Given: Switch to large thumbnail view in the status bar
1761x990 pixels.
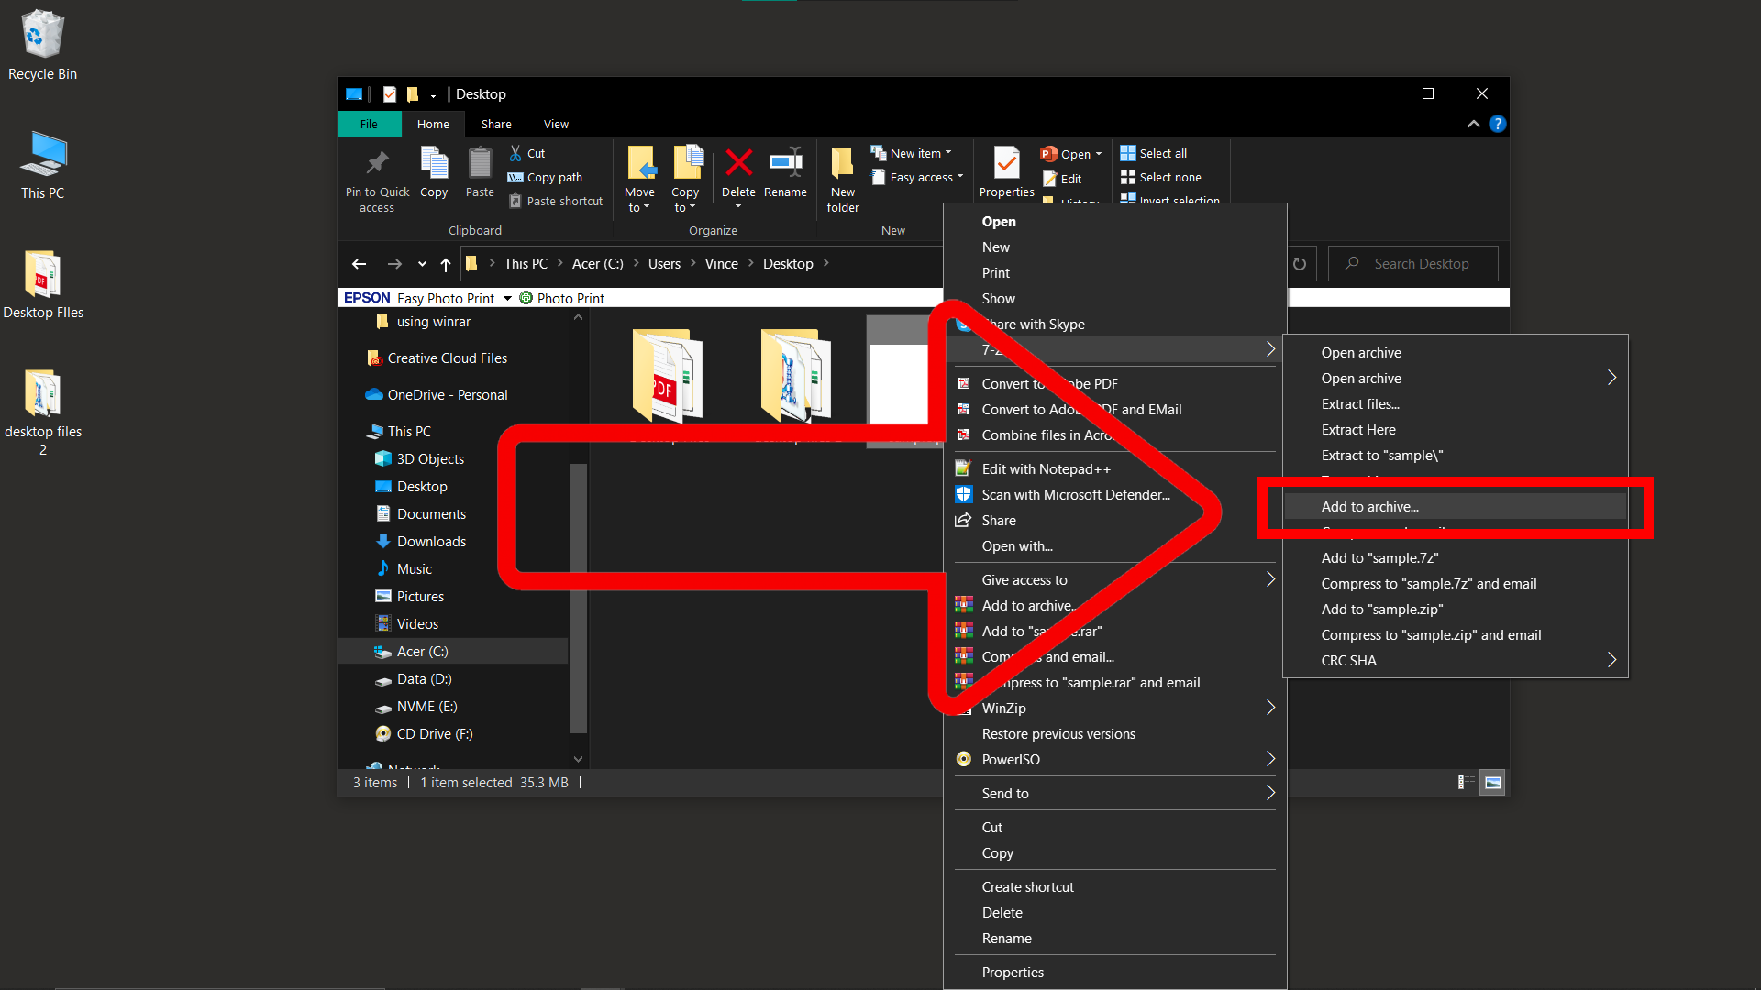Looking at the screenshot, I should 1491,782.
